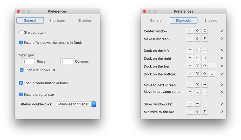Uncheck Enable drag to size
The width and height of the screenshot is (241, 140).
21,94
